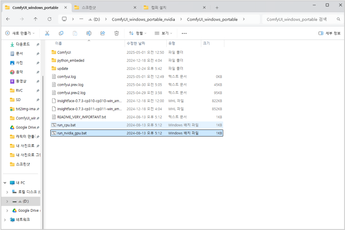Refresh the current folder view
The height and width of the screenshot is (230, 345).
[x=50, y=19]
